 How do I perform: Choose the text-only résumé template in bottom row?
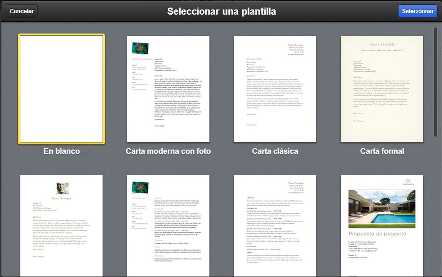[x=275, y=226]
